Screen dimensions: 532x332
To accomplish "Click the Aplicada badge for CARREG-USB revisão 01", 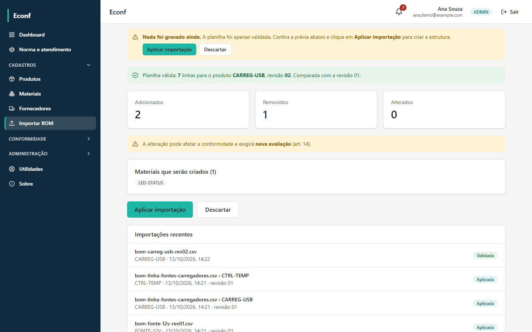I will tap(485, 303).
